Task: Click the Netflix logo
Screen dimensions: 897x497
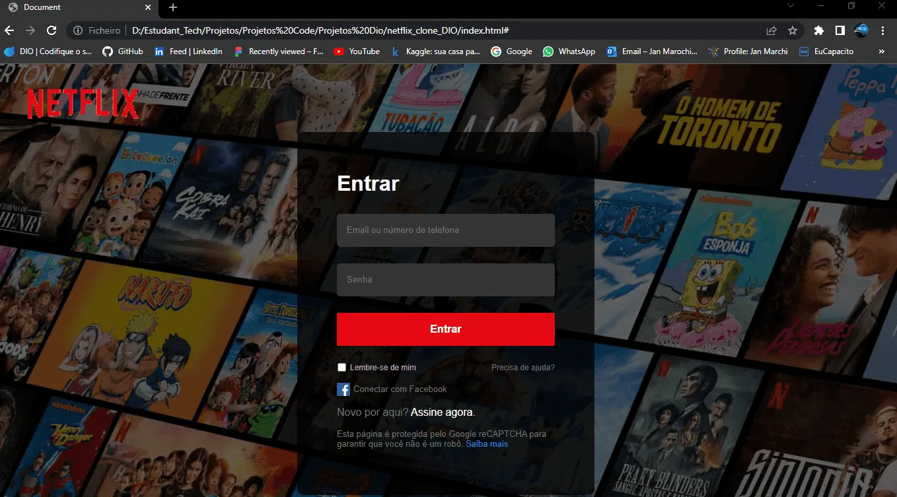Action: (x=83, y=104)
